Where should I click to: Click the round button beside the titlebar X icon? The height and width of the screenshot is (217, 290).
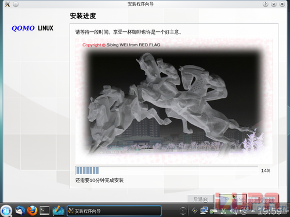point(16,4)
